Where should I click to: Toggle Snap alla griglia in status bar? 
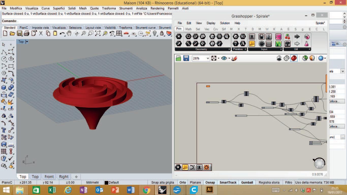[163, 182]
